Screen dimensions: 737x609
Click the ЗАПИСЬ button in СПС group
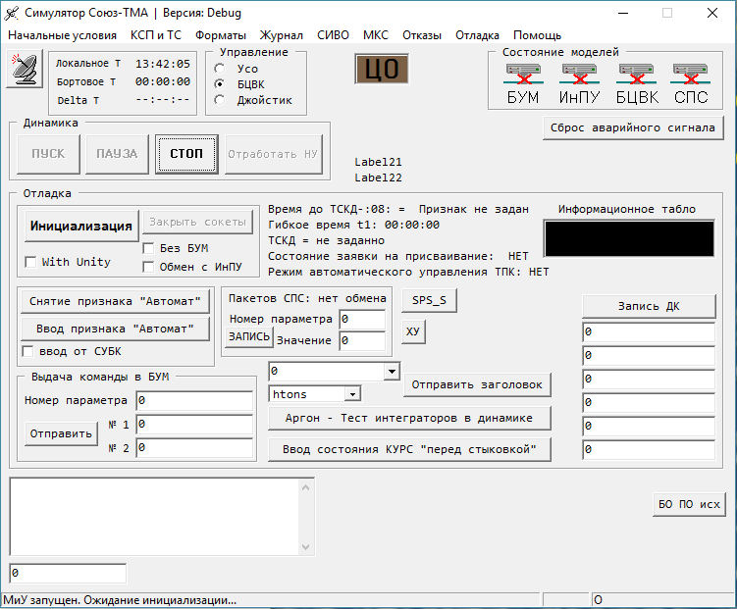click(x=249, y=337)
